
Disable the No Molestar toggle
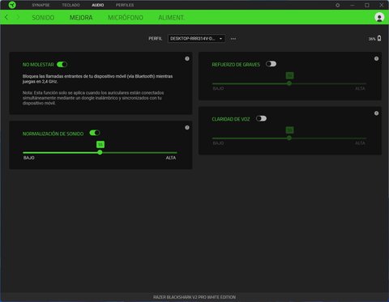pos(62,64)
